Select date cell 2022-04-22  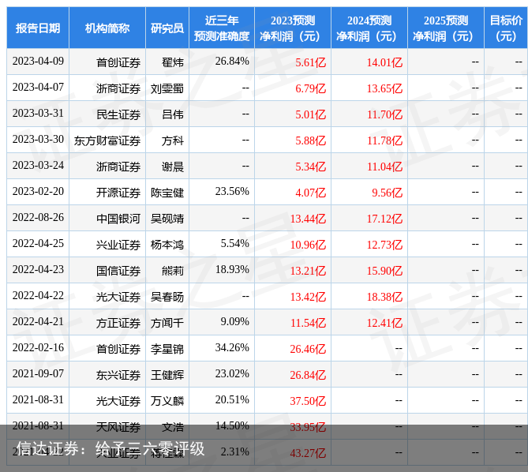(38, 295)
